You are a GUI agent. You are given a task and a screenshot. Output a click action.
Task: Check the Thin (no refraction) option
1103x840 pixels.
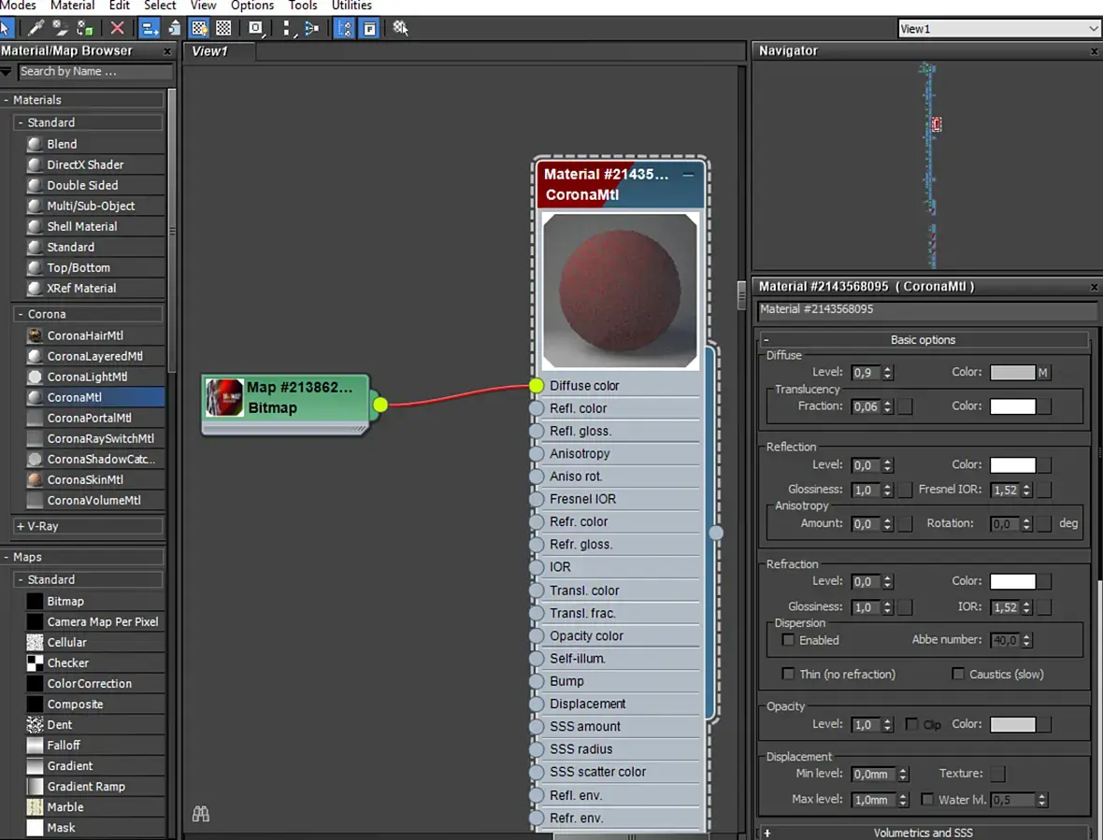point(788,674)
